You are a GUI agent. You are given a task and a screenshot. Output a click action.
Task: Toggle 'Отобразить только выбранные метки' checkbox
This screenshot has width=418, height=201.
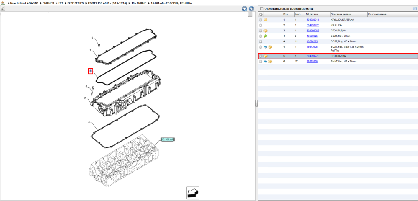262,9
